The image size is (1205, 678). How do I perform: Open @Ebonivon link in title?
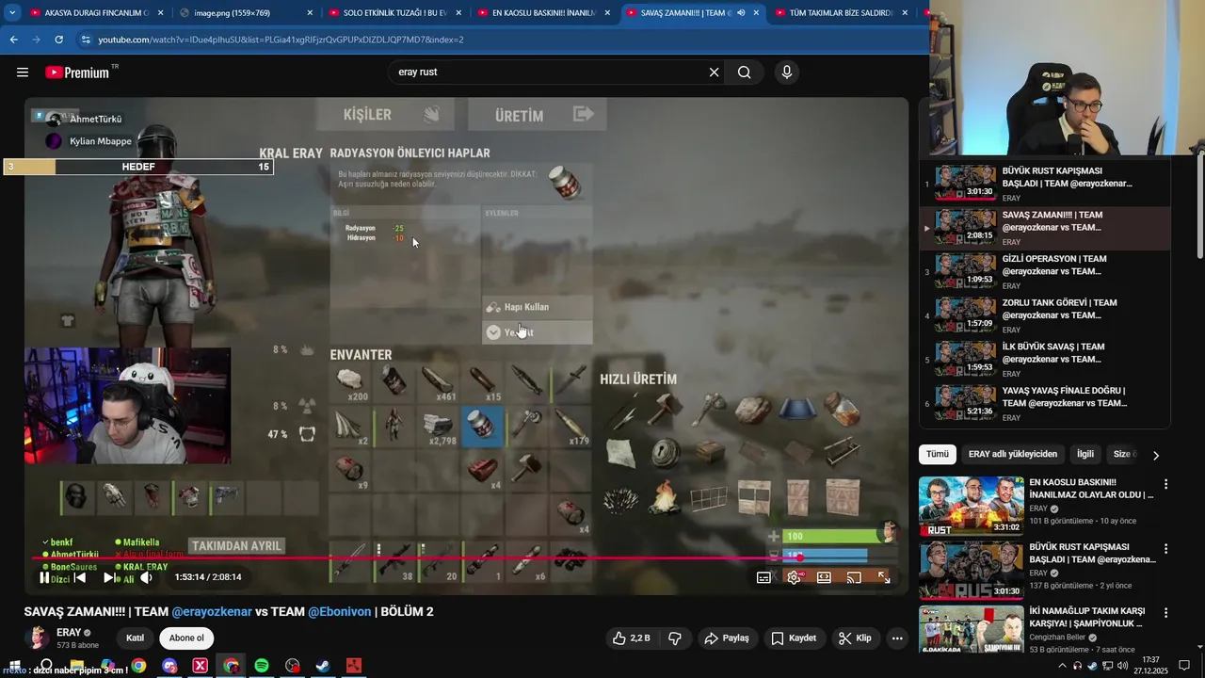point(340,611)
